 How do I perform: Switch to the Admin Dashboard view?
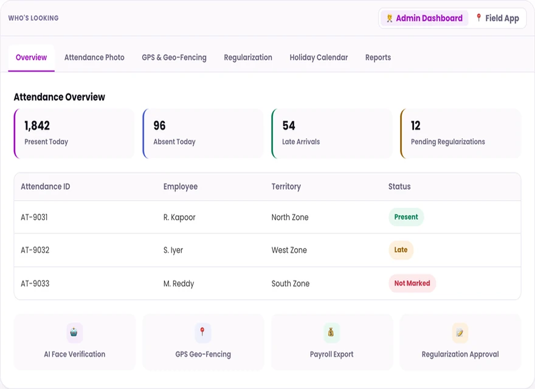(x=424, y=18)
